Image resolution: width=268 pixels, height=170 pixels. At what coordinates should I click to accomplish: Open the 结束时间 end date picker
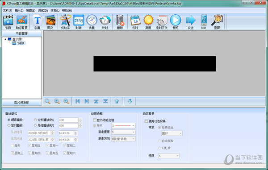(x=41, y=140)
